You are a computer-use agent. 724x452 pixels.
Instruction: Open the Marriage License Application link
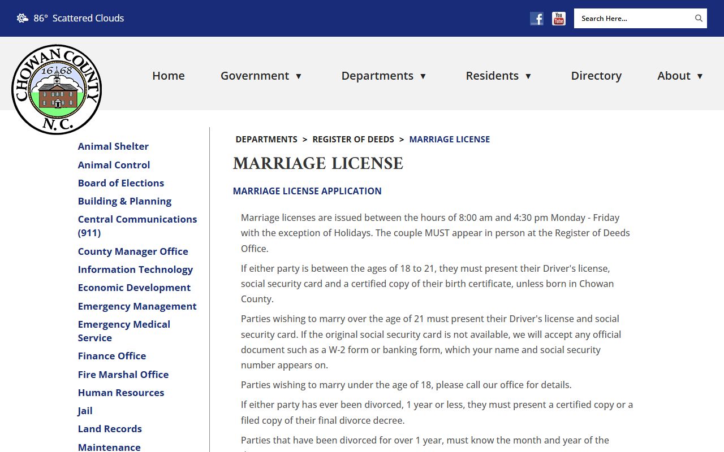[x=307, y=191]
